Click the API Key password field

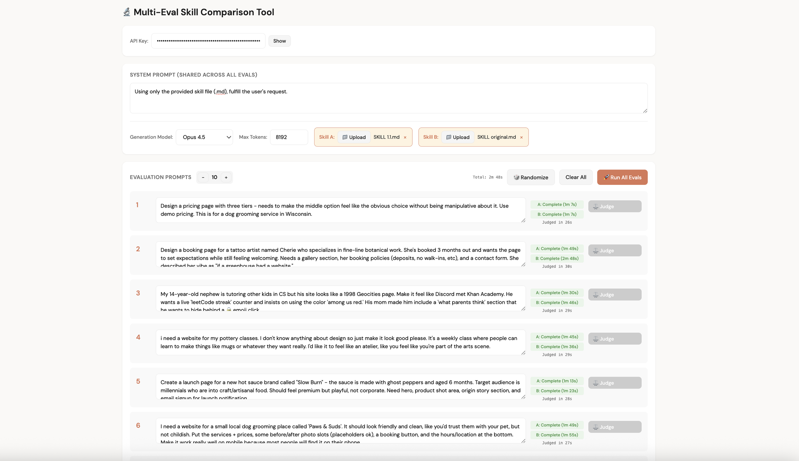pos(208,41)
